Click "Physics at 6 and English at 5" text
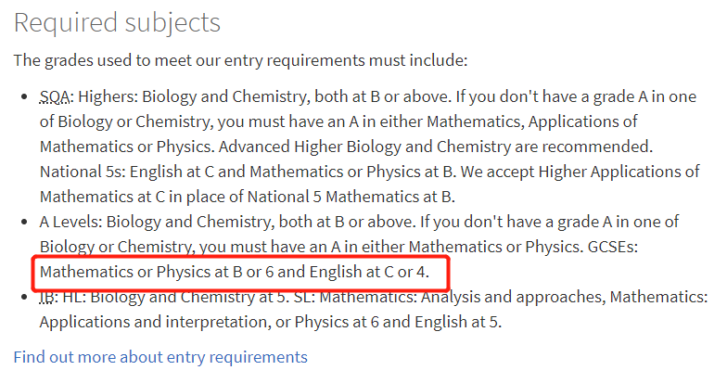 pos(398,322)
